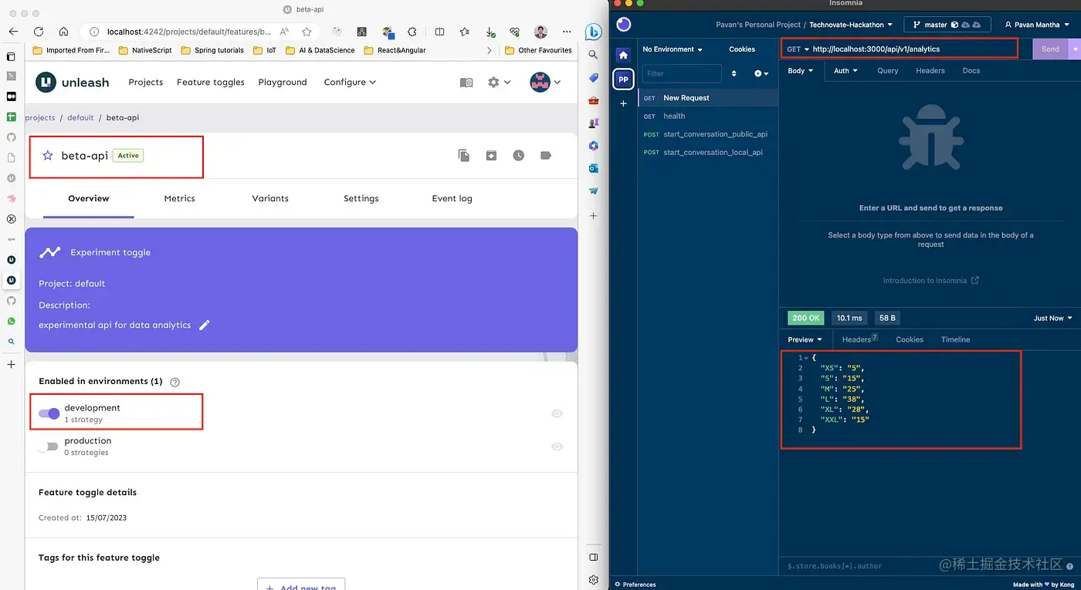Click the archive feature toggle icon
The image size is (1081, 590).
491,155
